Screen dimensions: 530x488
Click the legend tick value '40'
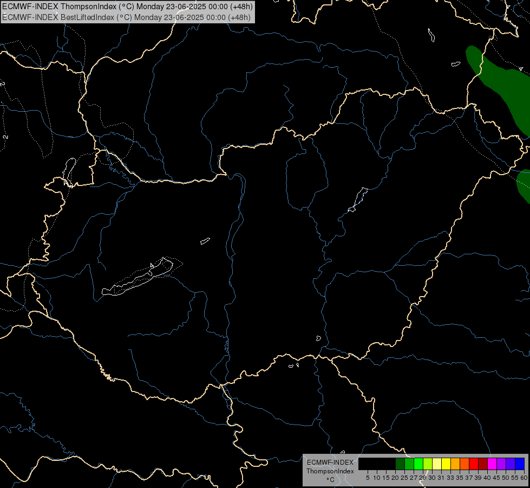(x=487, y=478)
